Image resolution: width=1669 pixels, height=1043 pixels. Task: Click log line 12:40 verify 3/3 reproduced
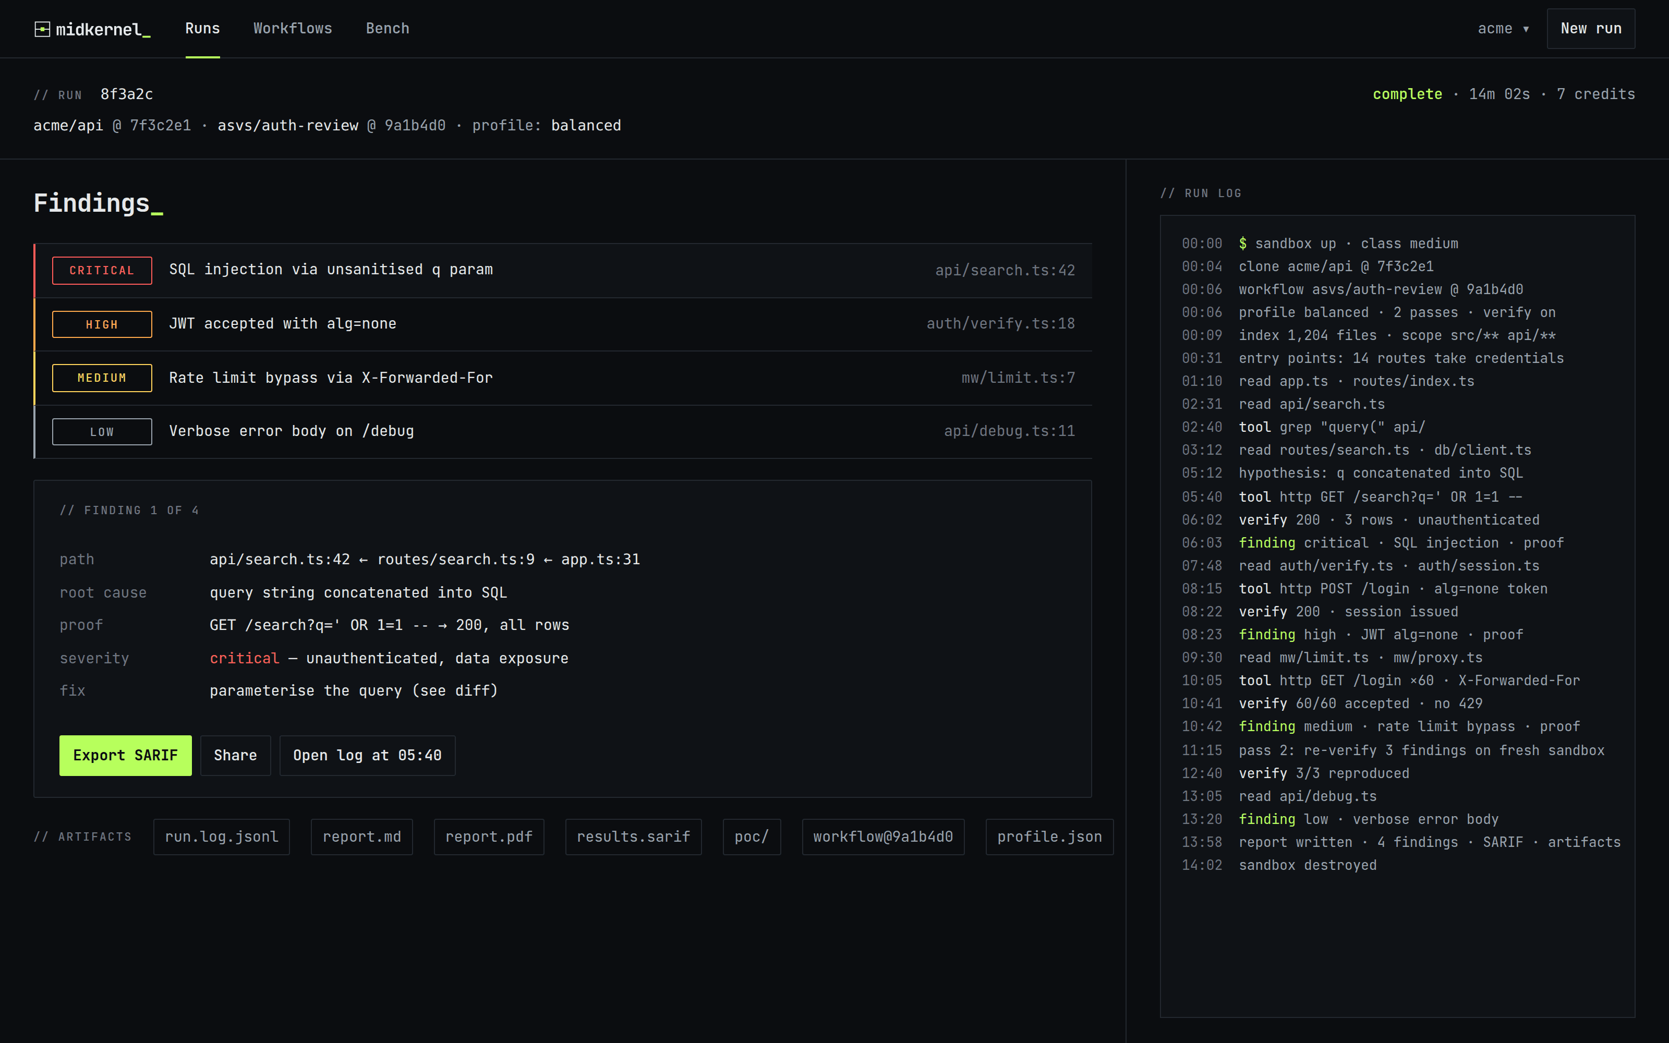tap(1295, 773)
